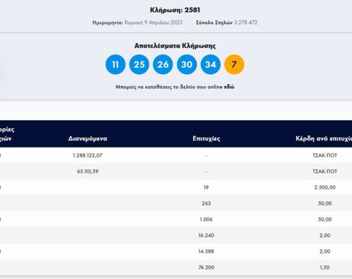Click the winners count '1.006'
Viewport: 352px width, 279px height.
pos(206,220)
